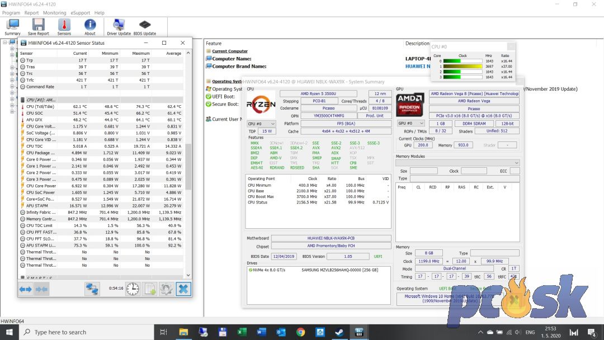Click the Secure Boot feature row
This screenshot has width=604, height=340.
point(222,104)
